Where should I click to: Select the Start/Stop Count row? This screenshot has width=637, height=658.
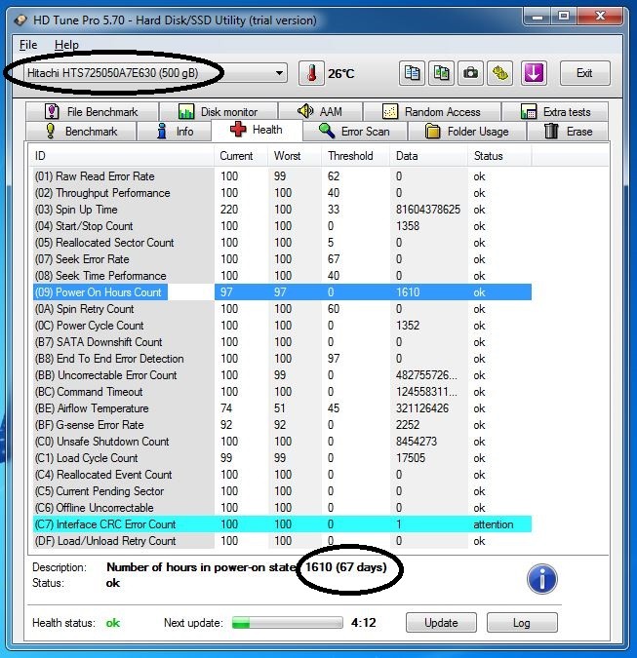282,226
